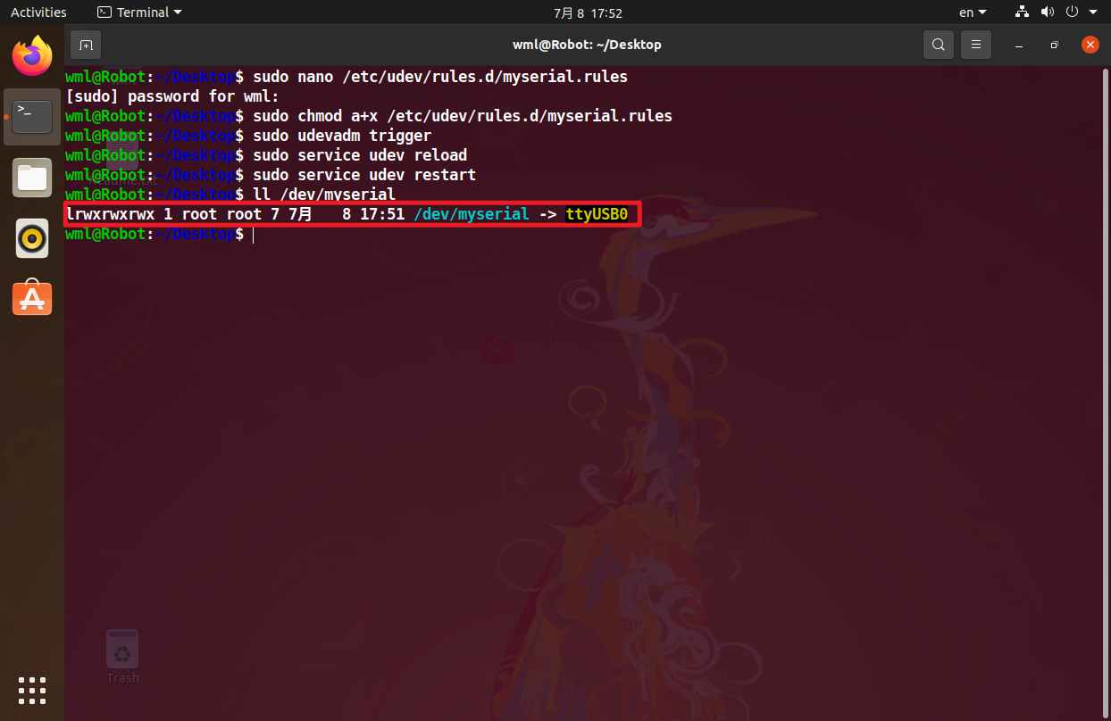
Task: Open the Activities overview
Action: tap(38, 12)
